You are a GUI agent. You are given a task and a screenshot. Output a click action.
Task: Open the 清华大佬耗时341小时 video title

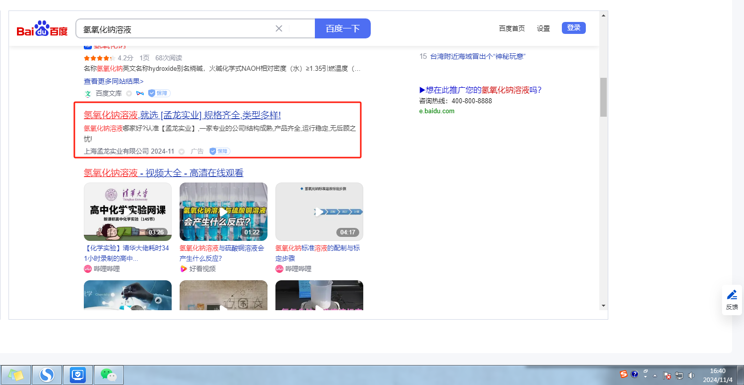(x=127, y=253)
